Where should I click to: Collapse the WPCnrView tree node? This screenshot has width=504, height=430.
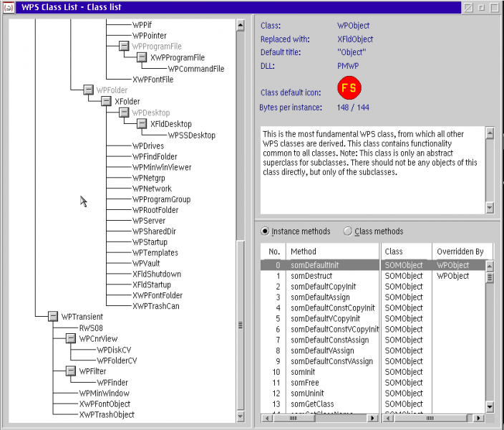[x=70, y=338]
